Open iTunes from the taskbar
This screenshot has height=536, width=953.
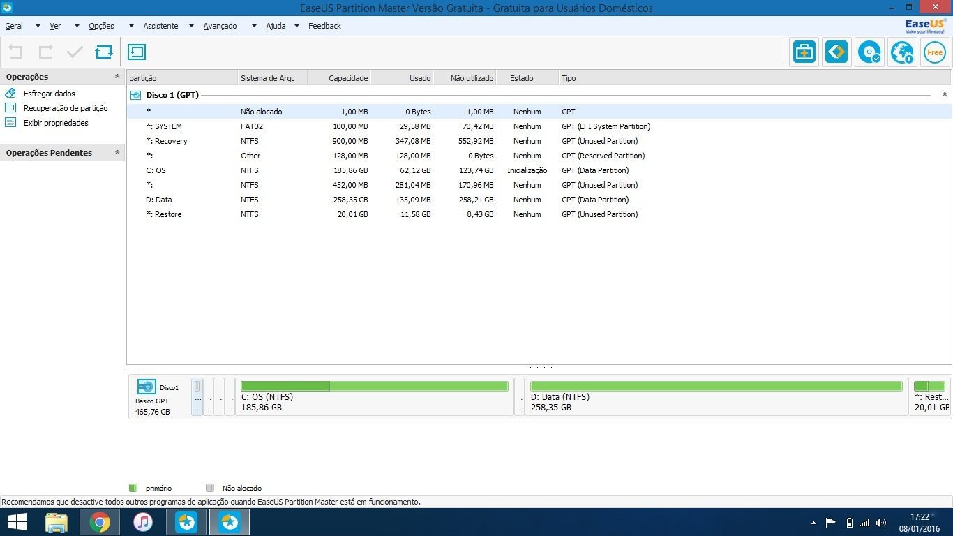pos(143,522)
